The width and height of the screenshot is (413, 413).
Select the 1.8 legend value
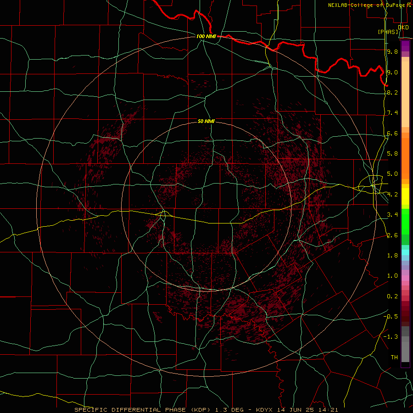point(392,256)
